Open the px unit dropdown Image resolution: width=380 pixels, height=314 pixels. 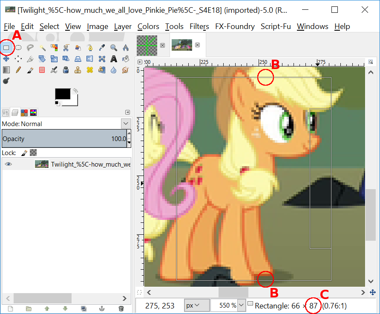197,305
